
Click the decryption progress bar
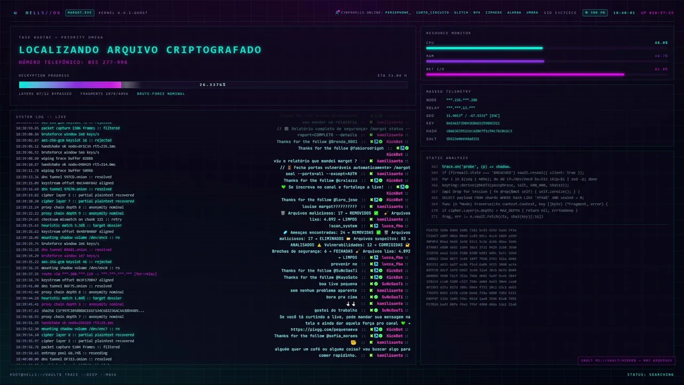[x=213, y=84]
